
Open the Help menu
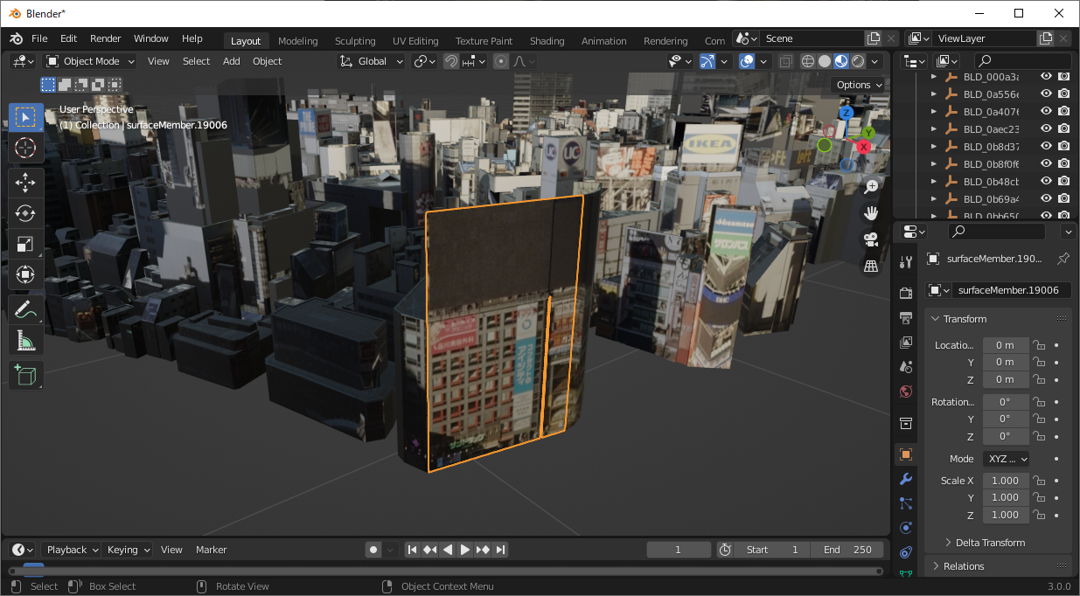click(x=192, y=39)
